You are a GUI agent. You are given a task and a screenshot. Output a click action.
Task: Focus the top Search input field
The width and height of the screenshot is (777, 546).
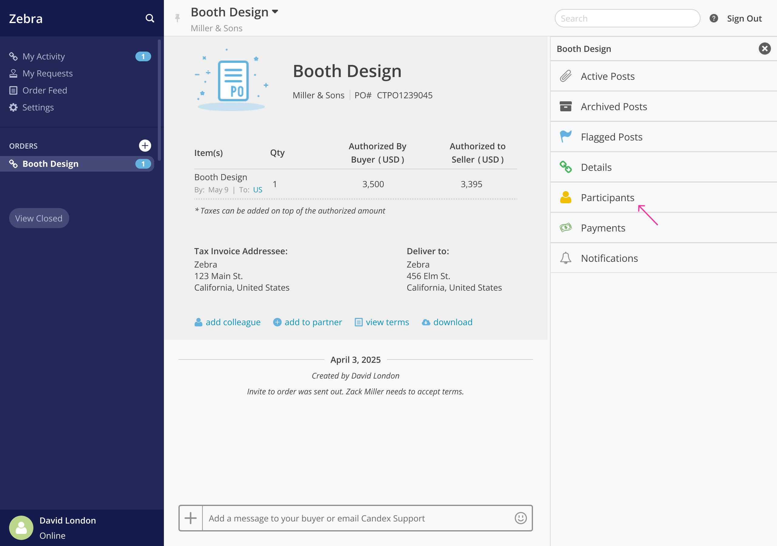(x=627, y=18)
